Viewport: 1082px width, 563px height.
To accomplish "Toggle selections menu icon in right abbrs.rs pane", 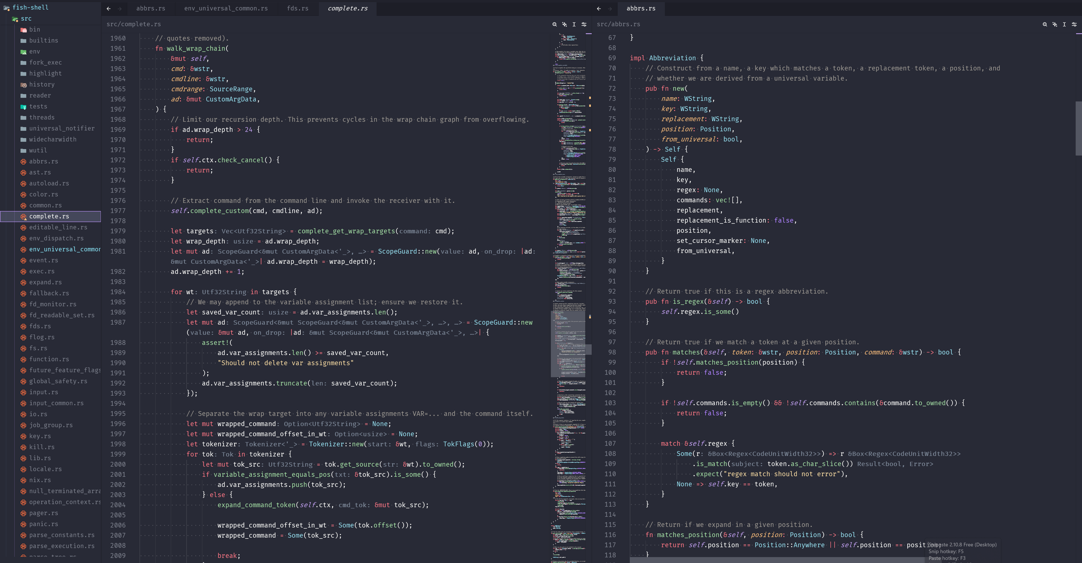I will [x=1064, y=24].
